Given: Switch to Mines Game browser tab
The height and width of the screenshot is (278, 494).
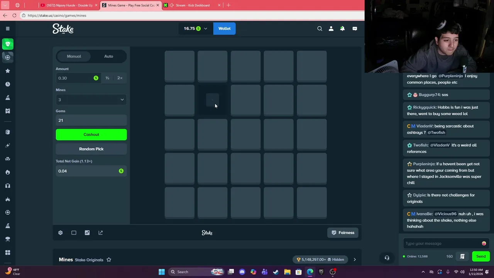Looking at the screenshot, I should point(131,5).
